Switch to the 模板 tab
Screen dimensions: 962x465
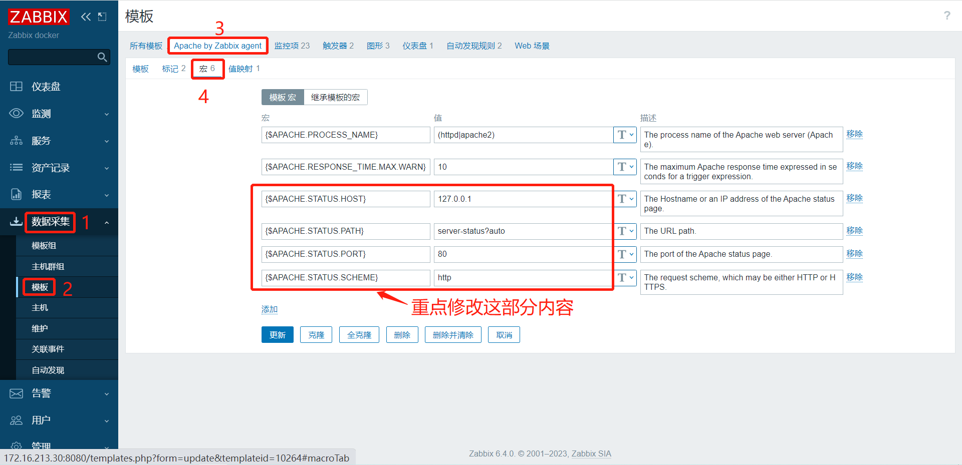coord(140,69)
